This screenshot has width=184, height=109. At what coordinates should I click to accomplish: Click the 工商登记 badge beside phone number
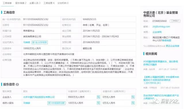(175, 21)
